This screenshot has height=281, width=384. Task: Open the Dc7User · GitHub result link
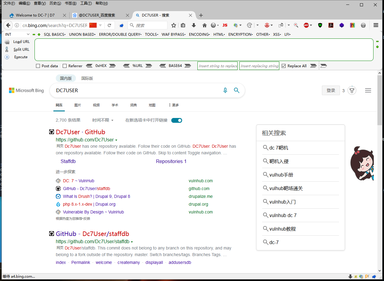80,132
